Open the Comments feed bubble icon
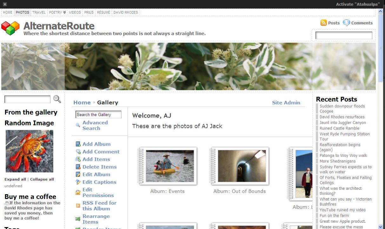The height and width of the screenshot is (229, 385). point(347,23)
